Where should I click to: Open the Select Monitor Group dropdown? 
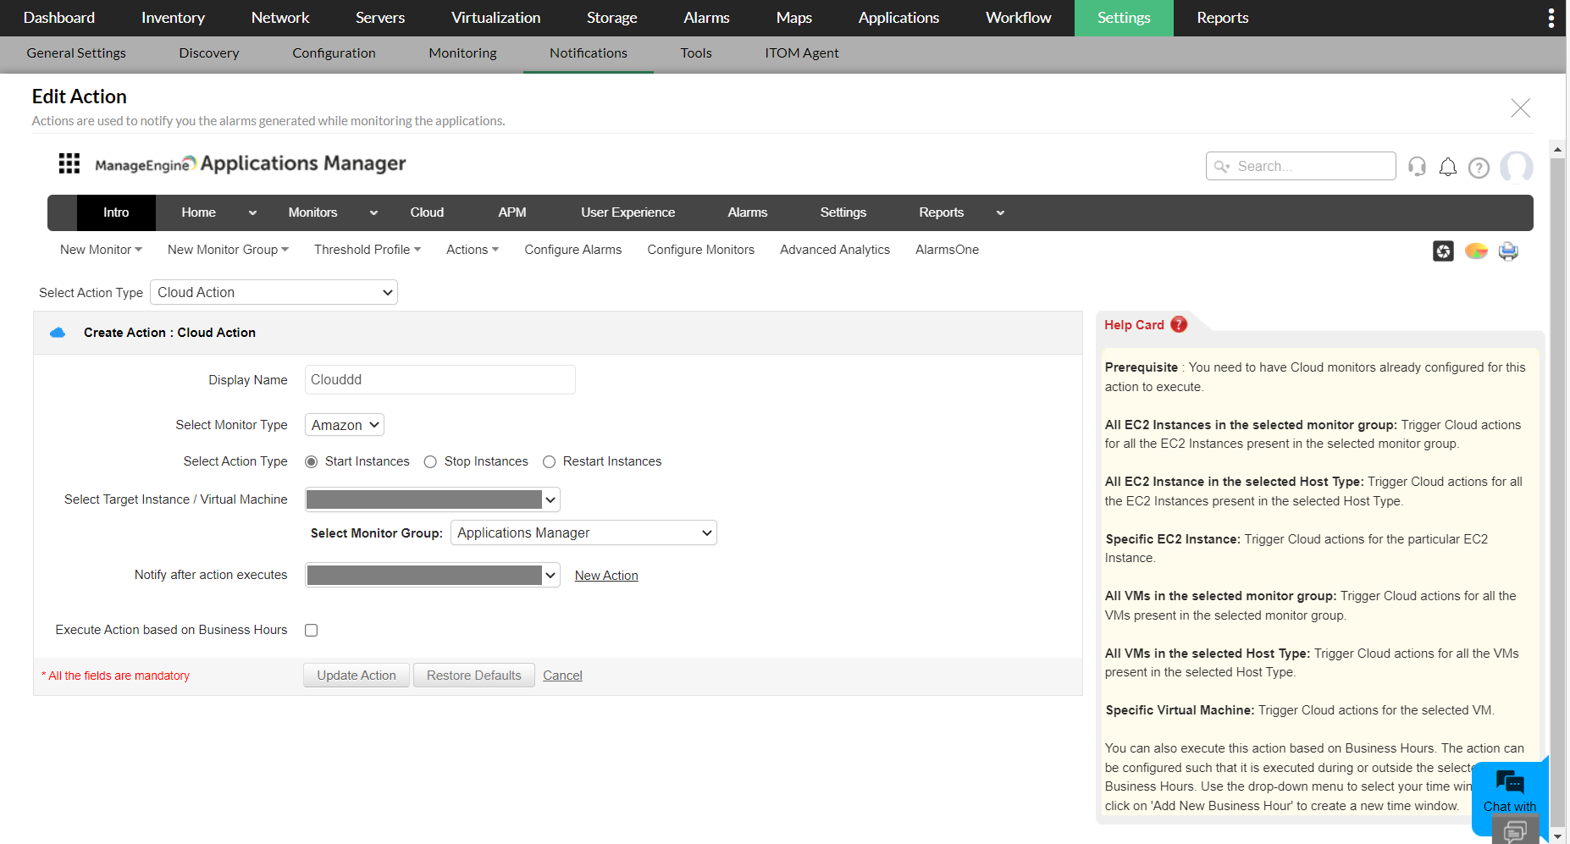tap(583, 532)
